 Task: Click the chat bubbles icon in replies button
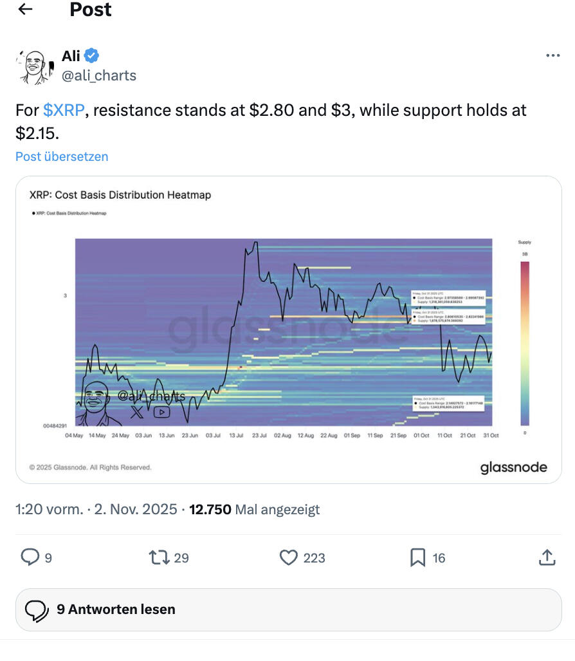37,610
